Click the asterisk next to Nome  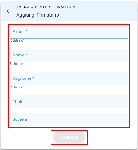point(26,55)
